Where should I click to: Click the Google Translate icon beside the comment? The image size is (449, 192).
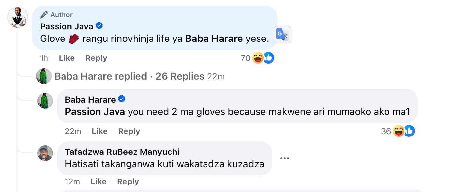282,35
